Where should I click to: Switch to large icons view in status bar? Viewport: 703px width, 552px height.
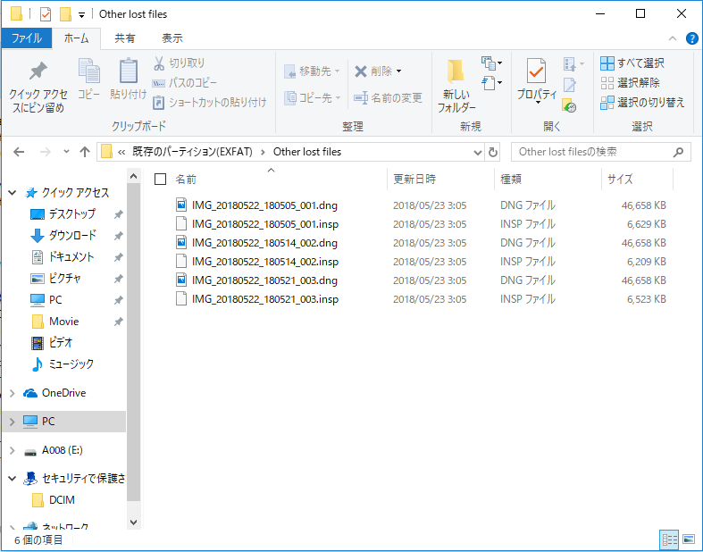pyautogui.click(x=688, y=539)
